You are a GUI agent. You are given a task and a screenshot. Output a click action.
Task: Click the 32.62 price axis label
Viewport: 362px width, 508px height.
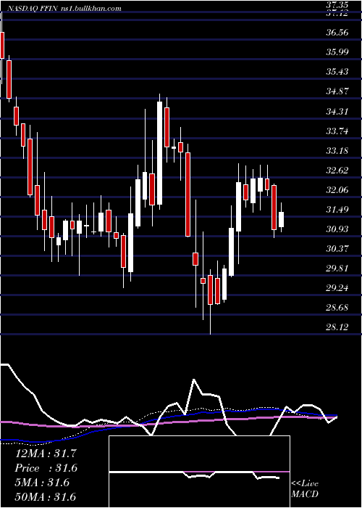pyautogui.click(x=337, y=170)
